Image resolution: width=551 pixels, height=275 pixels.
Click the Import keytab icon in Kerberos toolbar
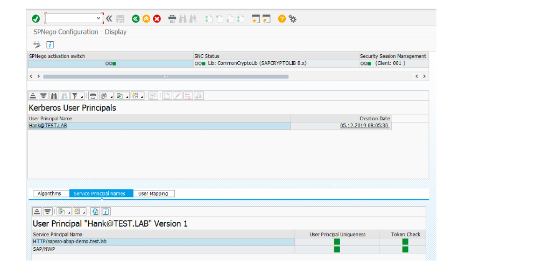(153, 96)
